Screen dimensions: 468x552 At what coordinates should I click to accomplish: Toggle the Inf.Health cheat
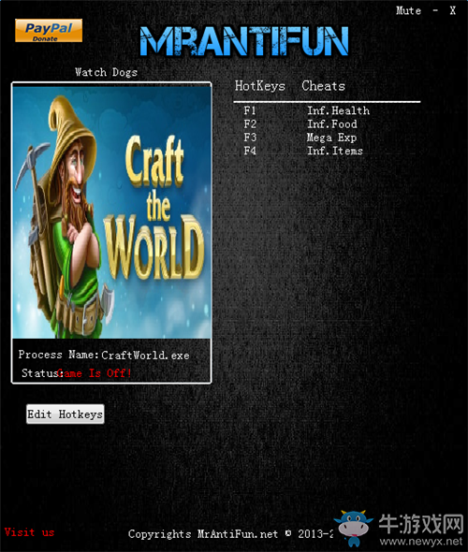(x=339, y=110)
